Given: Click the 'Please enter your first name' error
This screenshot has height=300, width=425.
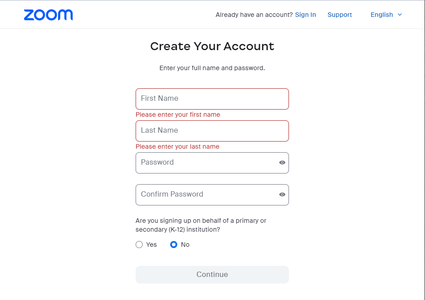Looking at the screenshot, I should (178, 114).
